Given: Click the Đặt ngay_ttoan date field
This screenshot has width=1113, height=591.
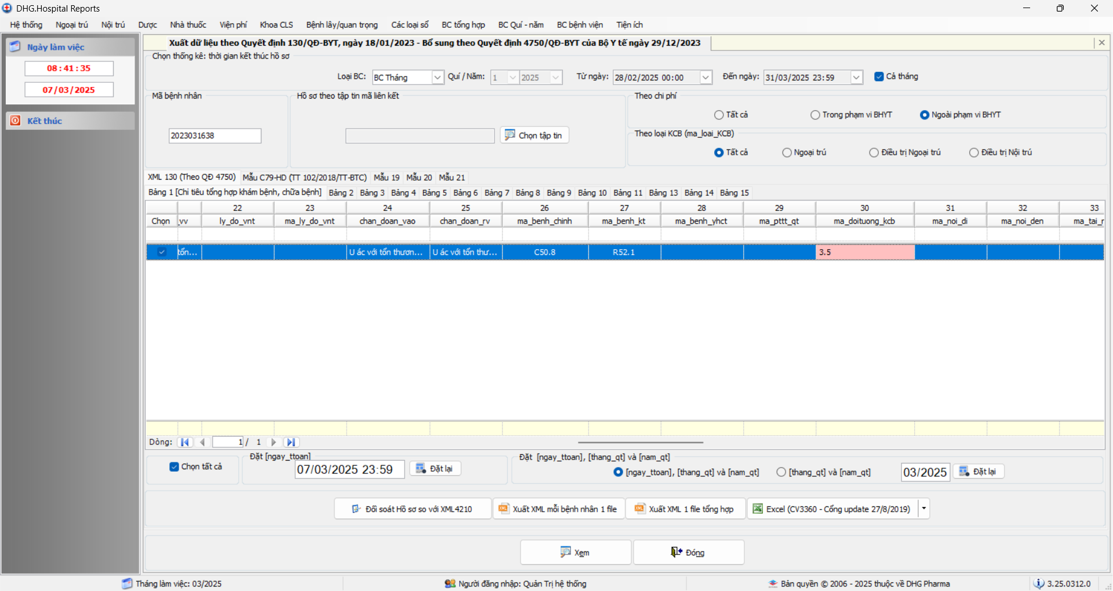Looking at the screenshot, I should [x=350, y=469].
